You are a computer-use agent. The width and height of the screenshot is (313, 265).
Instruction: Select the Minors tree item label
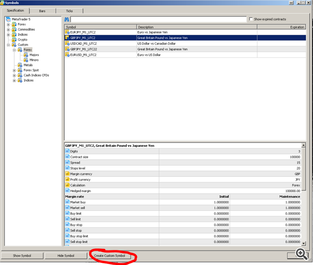point(34,60)
